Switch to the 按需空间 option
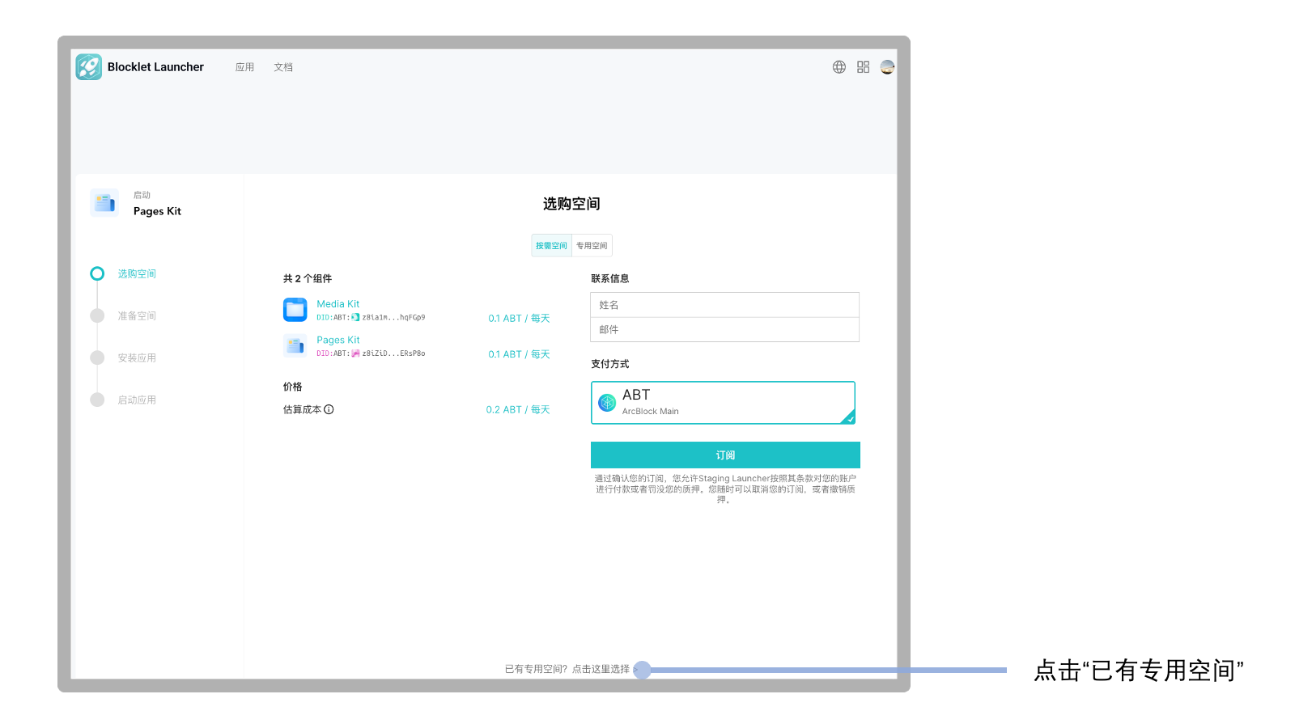 [551, 246]
